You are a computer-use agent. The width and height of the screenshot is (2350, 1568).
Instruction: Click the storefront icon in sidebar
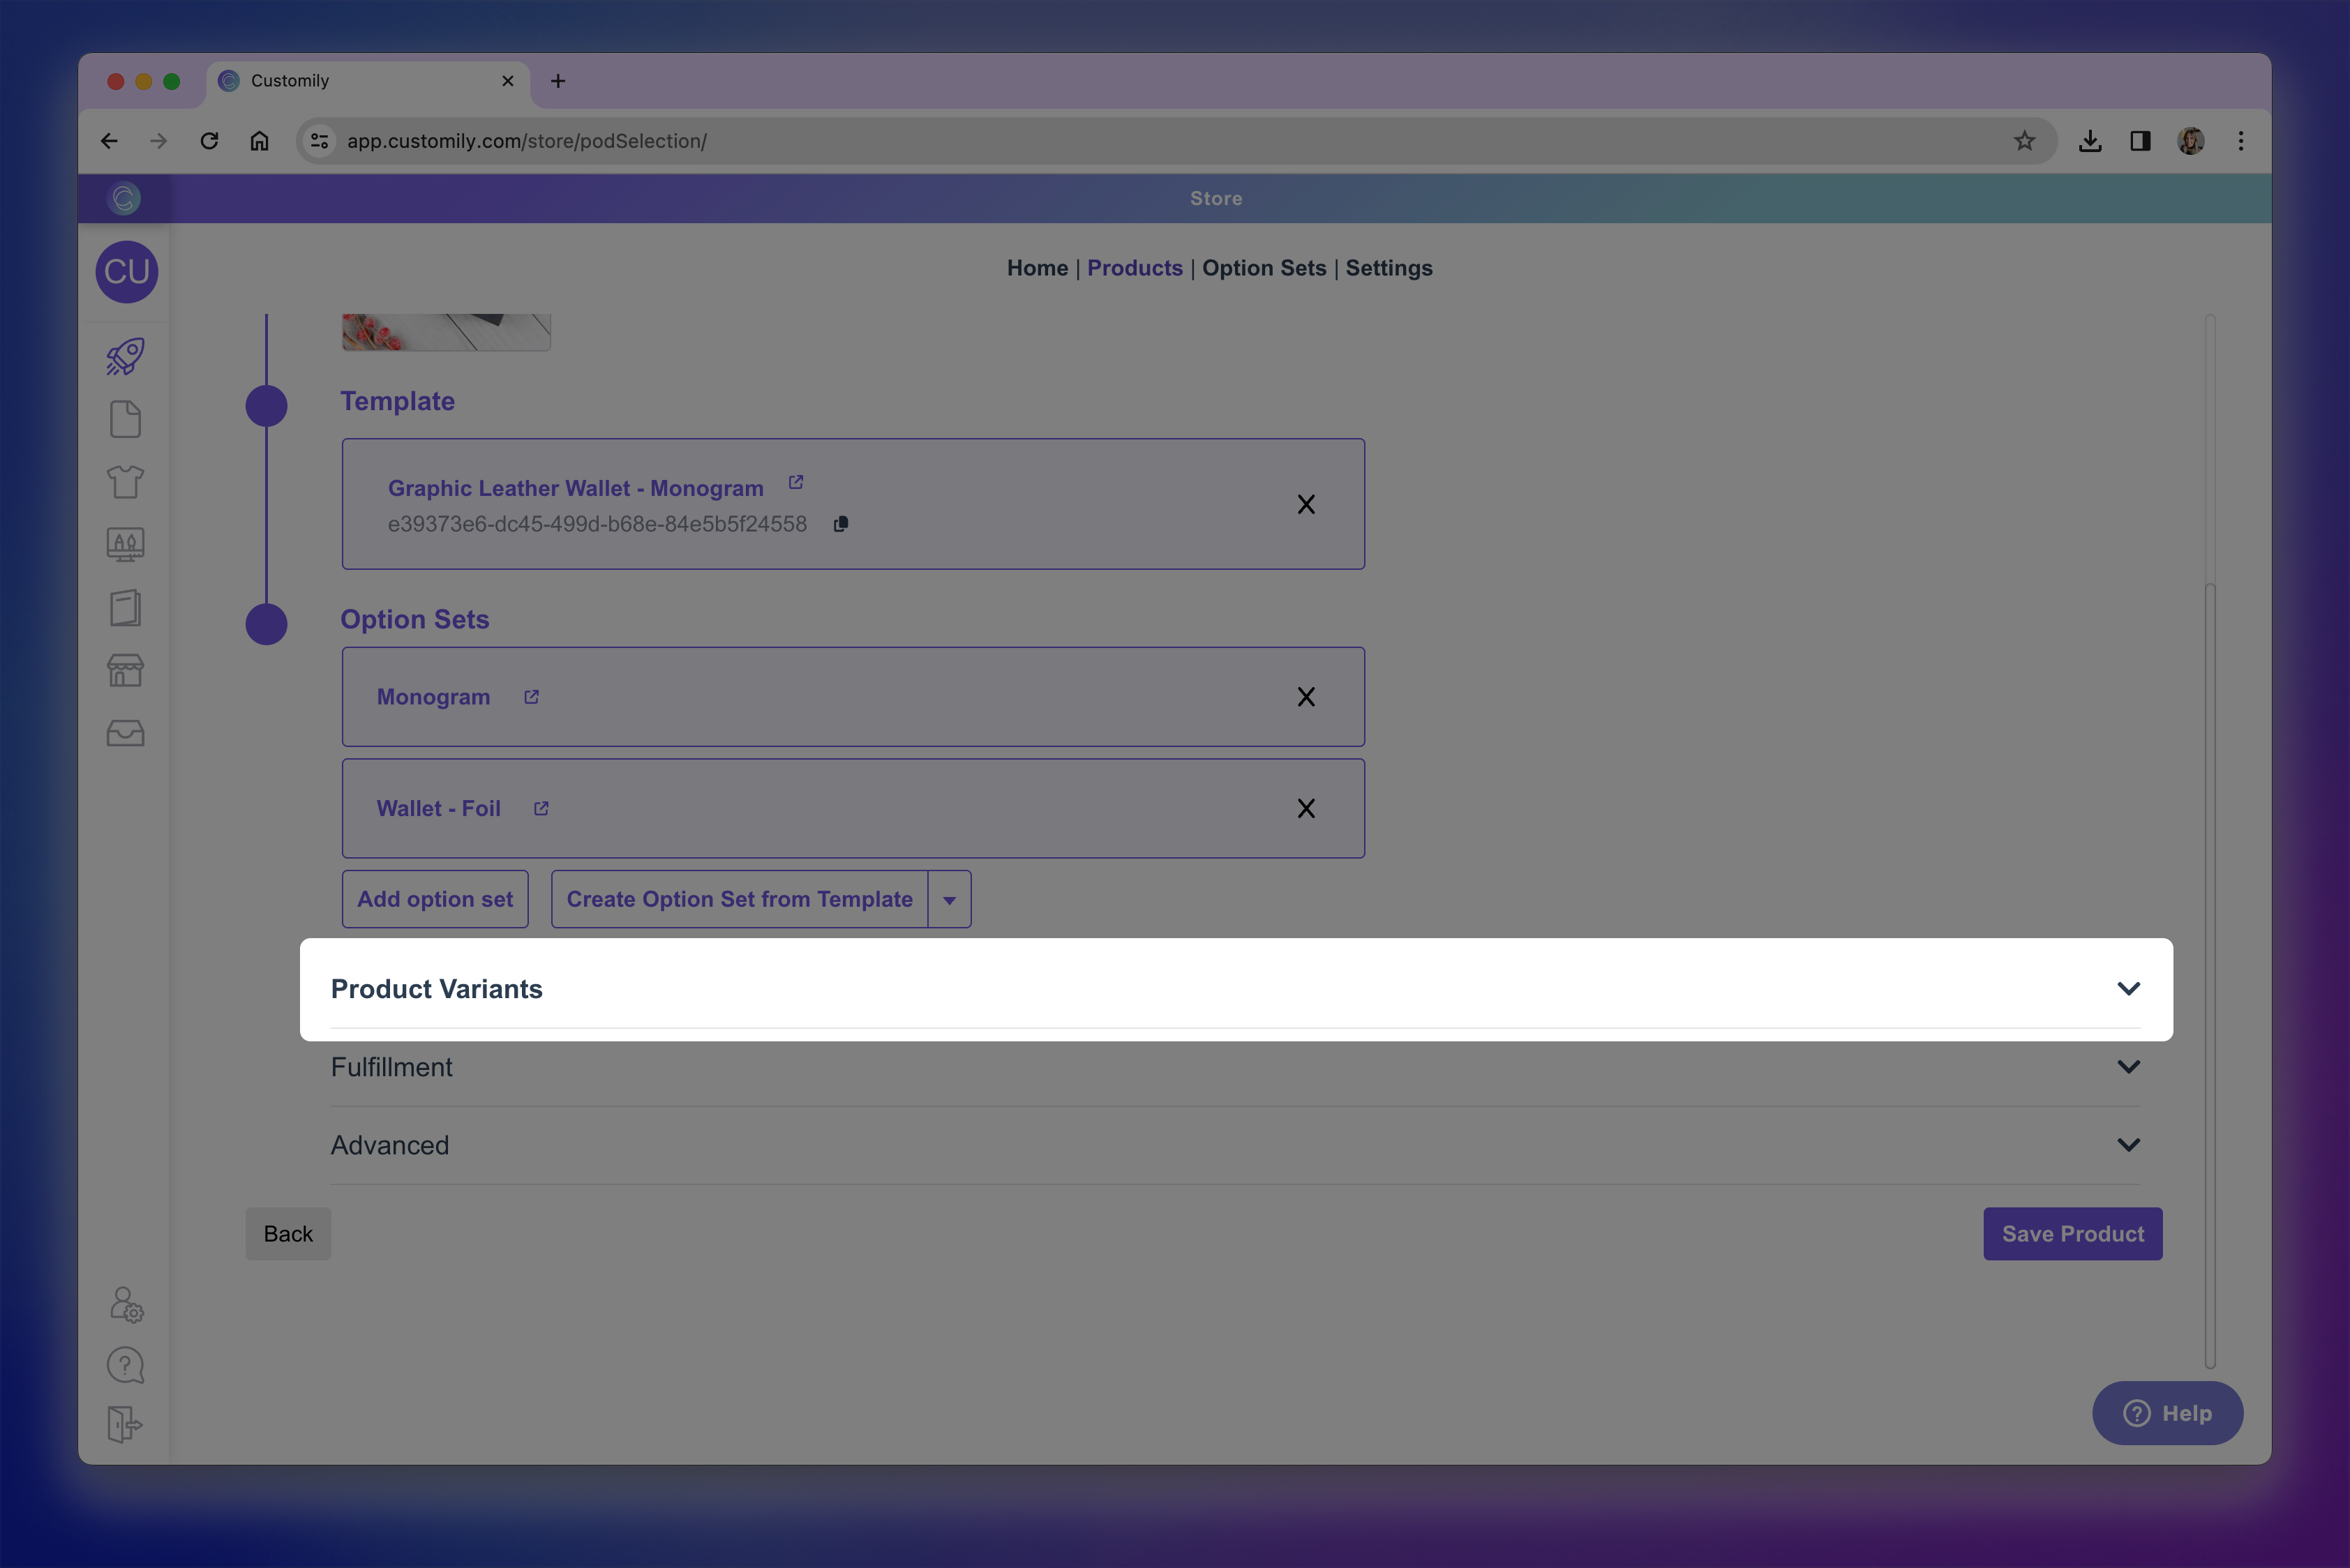(x=125, y=670)
